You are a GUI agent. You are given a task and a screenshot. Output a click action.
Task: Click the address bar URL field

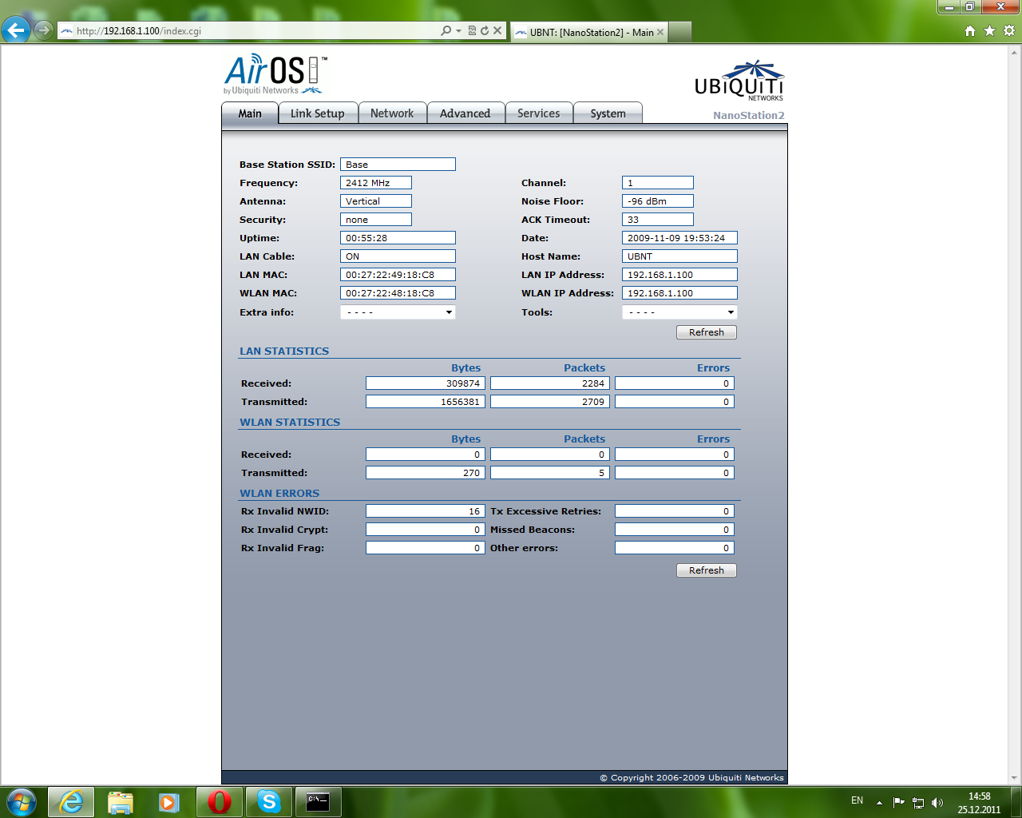pyautogui.click(x=248, y=31)
